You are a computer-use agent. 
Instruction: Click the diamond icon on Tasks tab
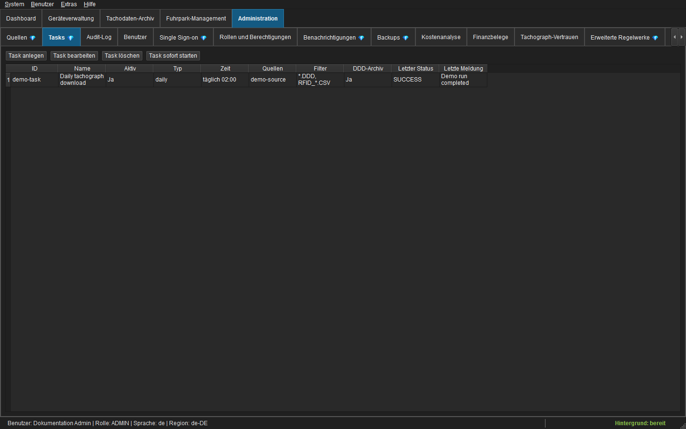71,38
